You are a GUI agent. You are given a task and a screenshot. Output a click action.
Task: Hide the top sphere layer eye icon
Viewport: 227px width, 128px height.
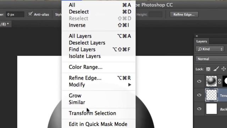click(199, 81)
